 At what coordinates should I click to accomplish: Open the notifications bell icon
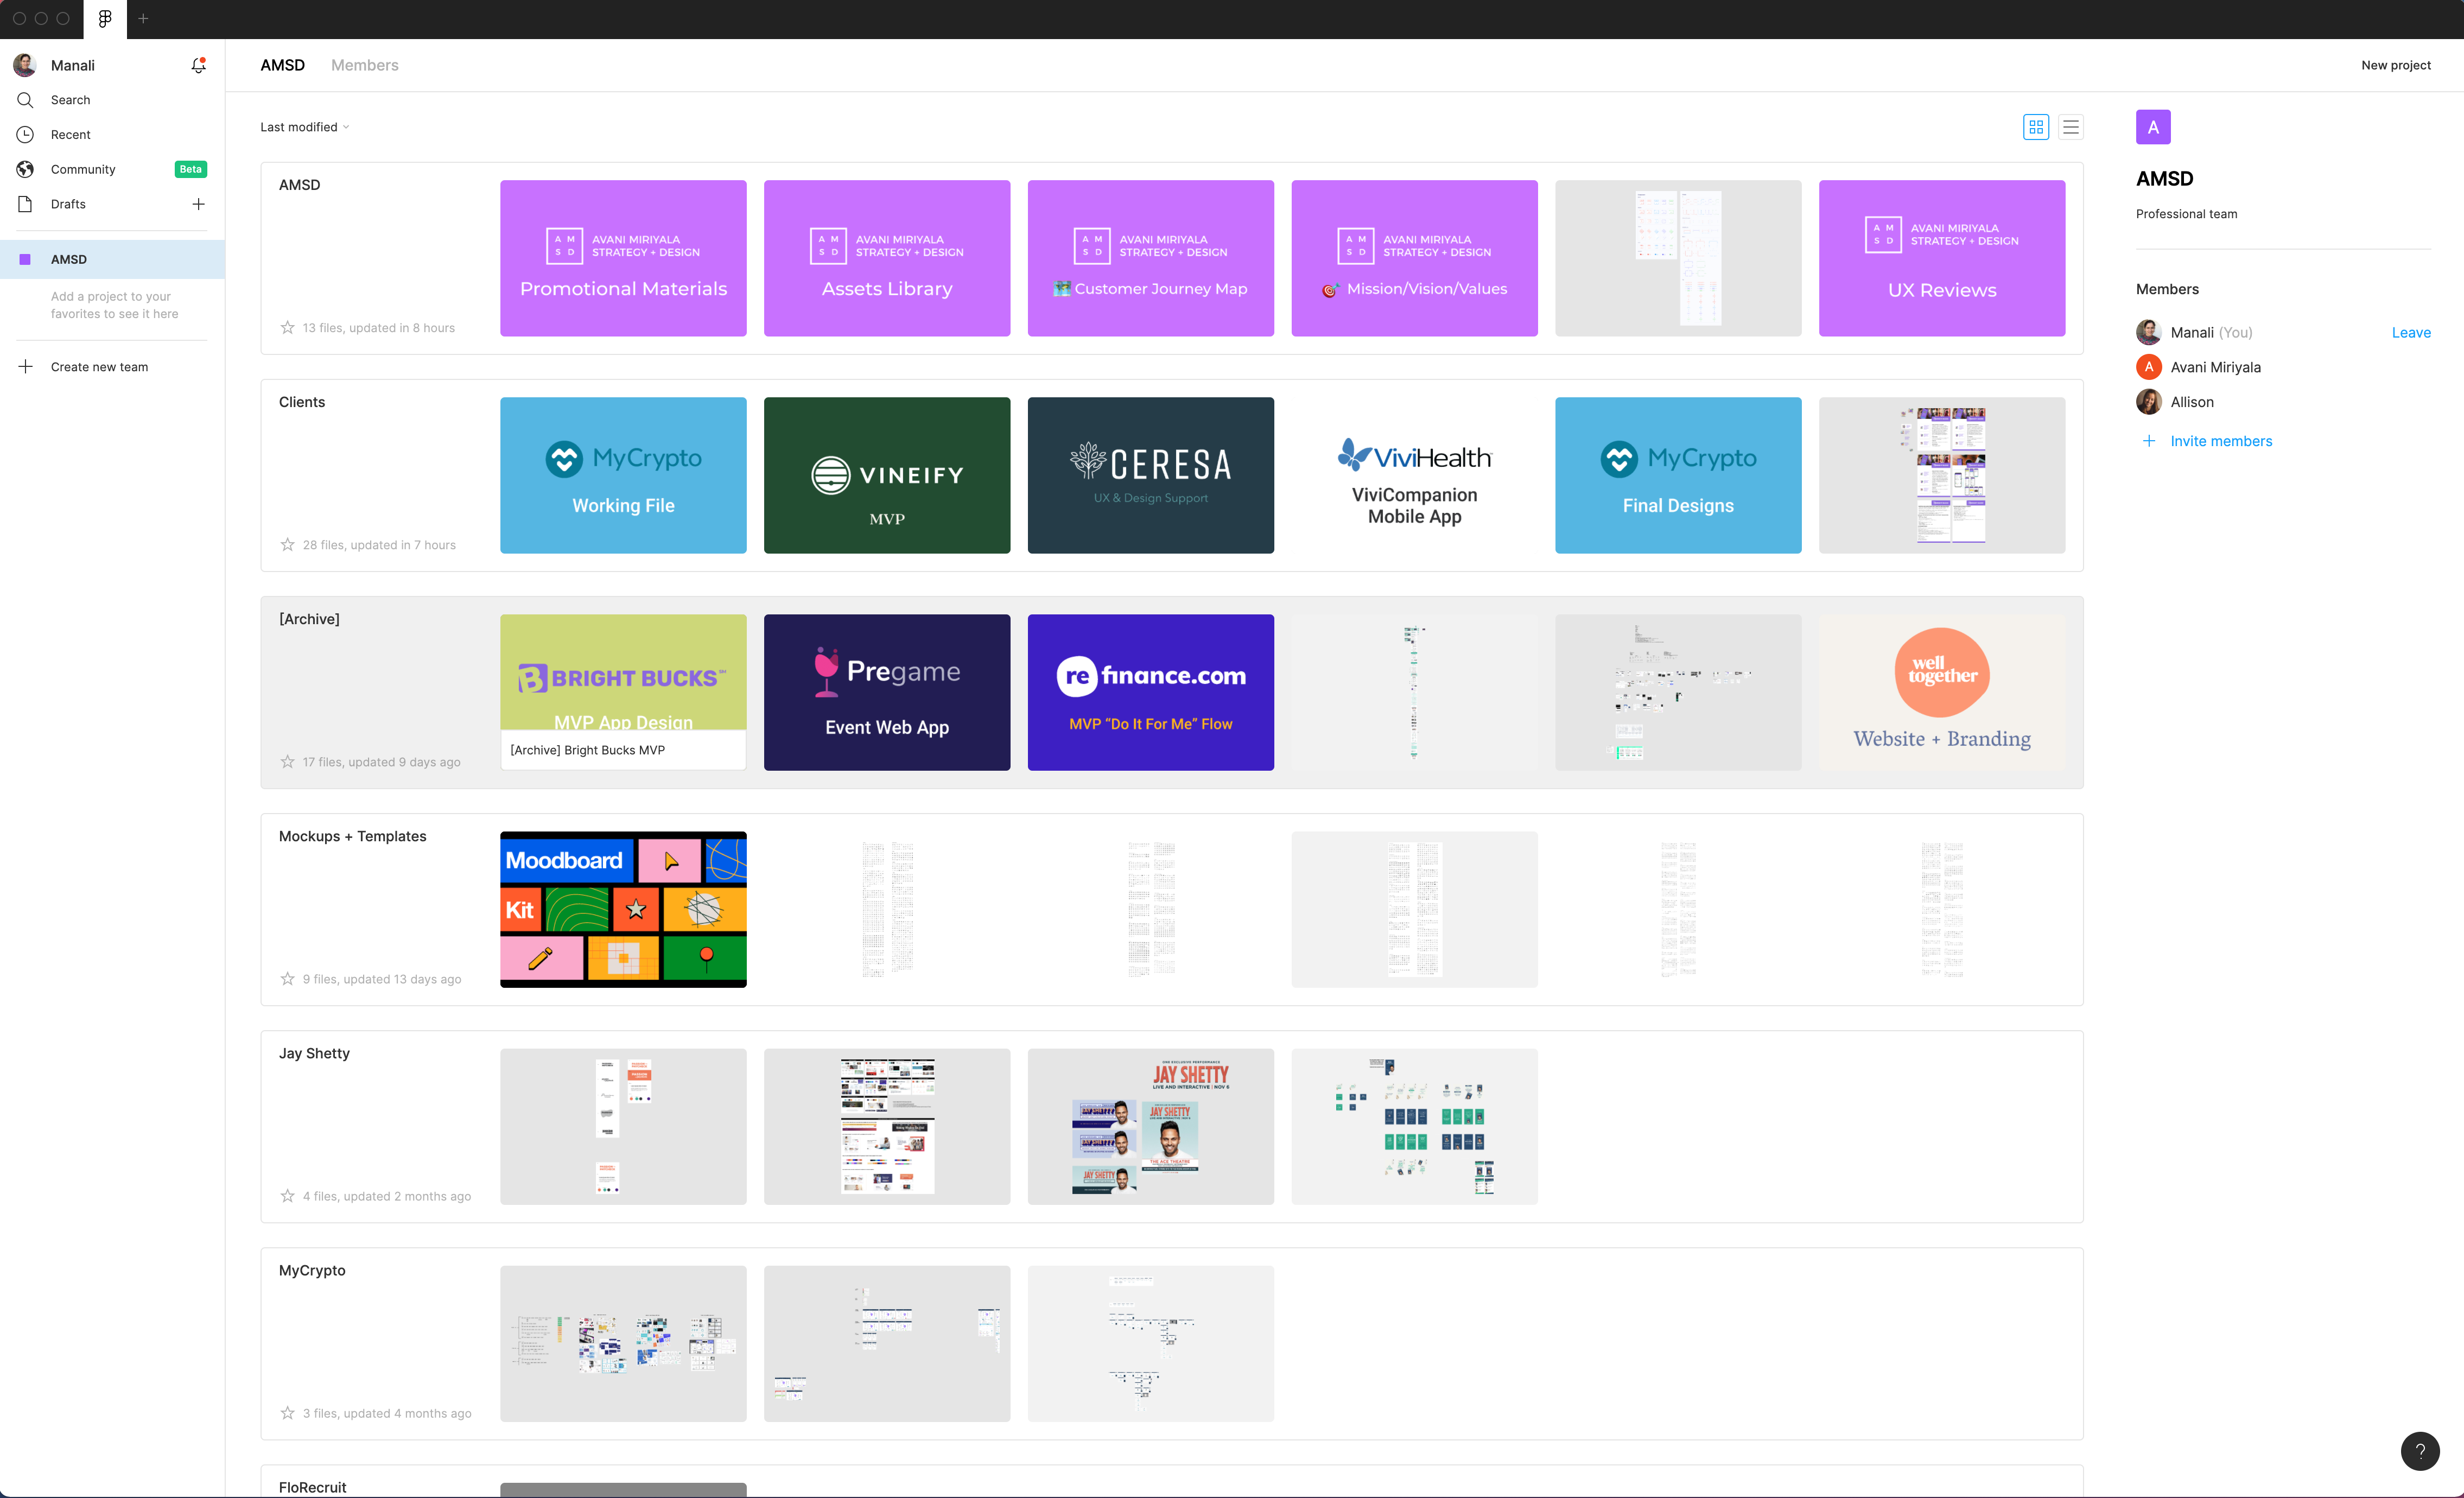pyautogui.click(x=198, y=65)
